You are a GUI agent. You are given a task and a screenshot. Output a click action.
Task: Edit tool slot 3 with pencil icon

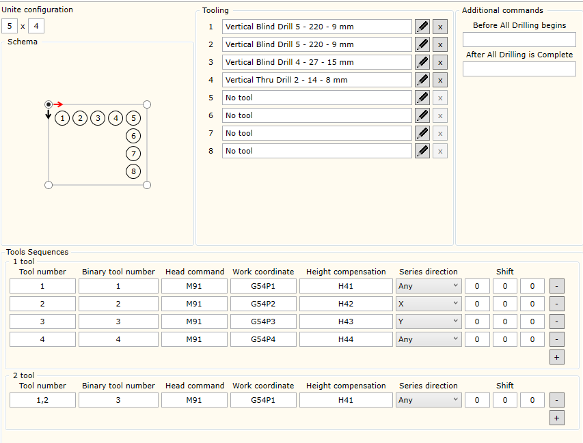tap(422, 62)
